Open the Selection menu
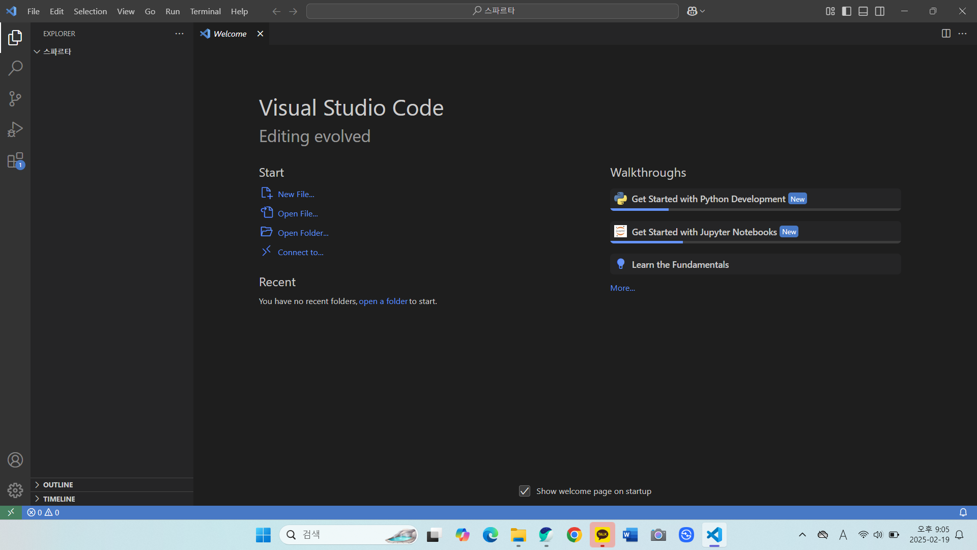This screenshot has width=977, height=550. [90, 11]
